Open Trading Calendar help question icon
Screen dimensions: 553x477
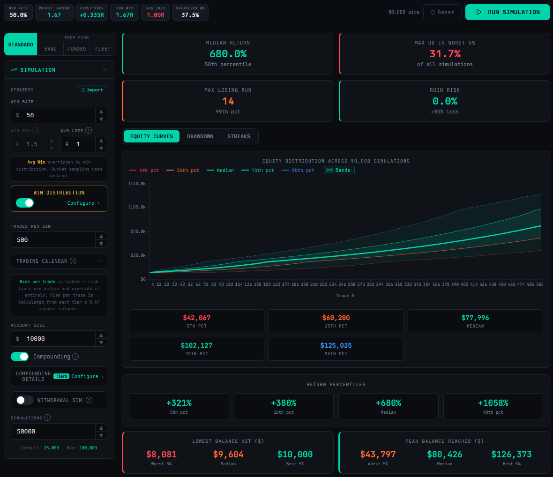[73, 261]
